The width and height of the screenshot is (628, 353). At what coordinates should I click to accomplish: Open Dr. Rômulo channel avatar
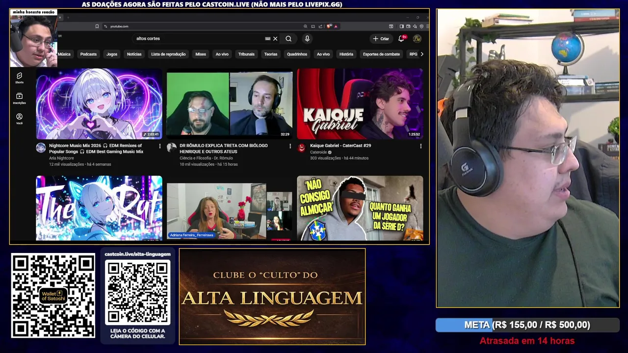[x=171, y=147]
